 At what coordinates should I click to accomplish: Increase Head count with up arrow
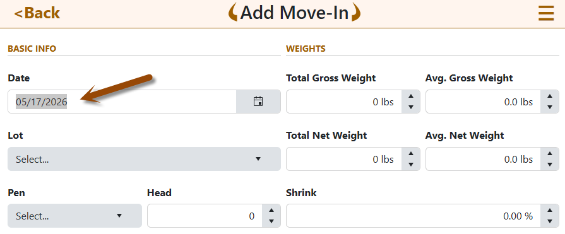[x=271, y=210]
